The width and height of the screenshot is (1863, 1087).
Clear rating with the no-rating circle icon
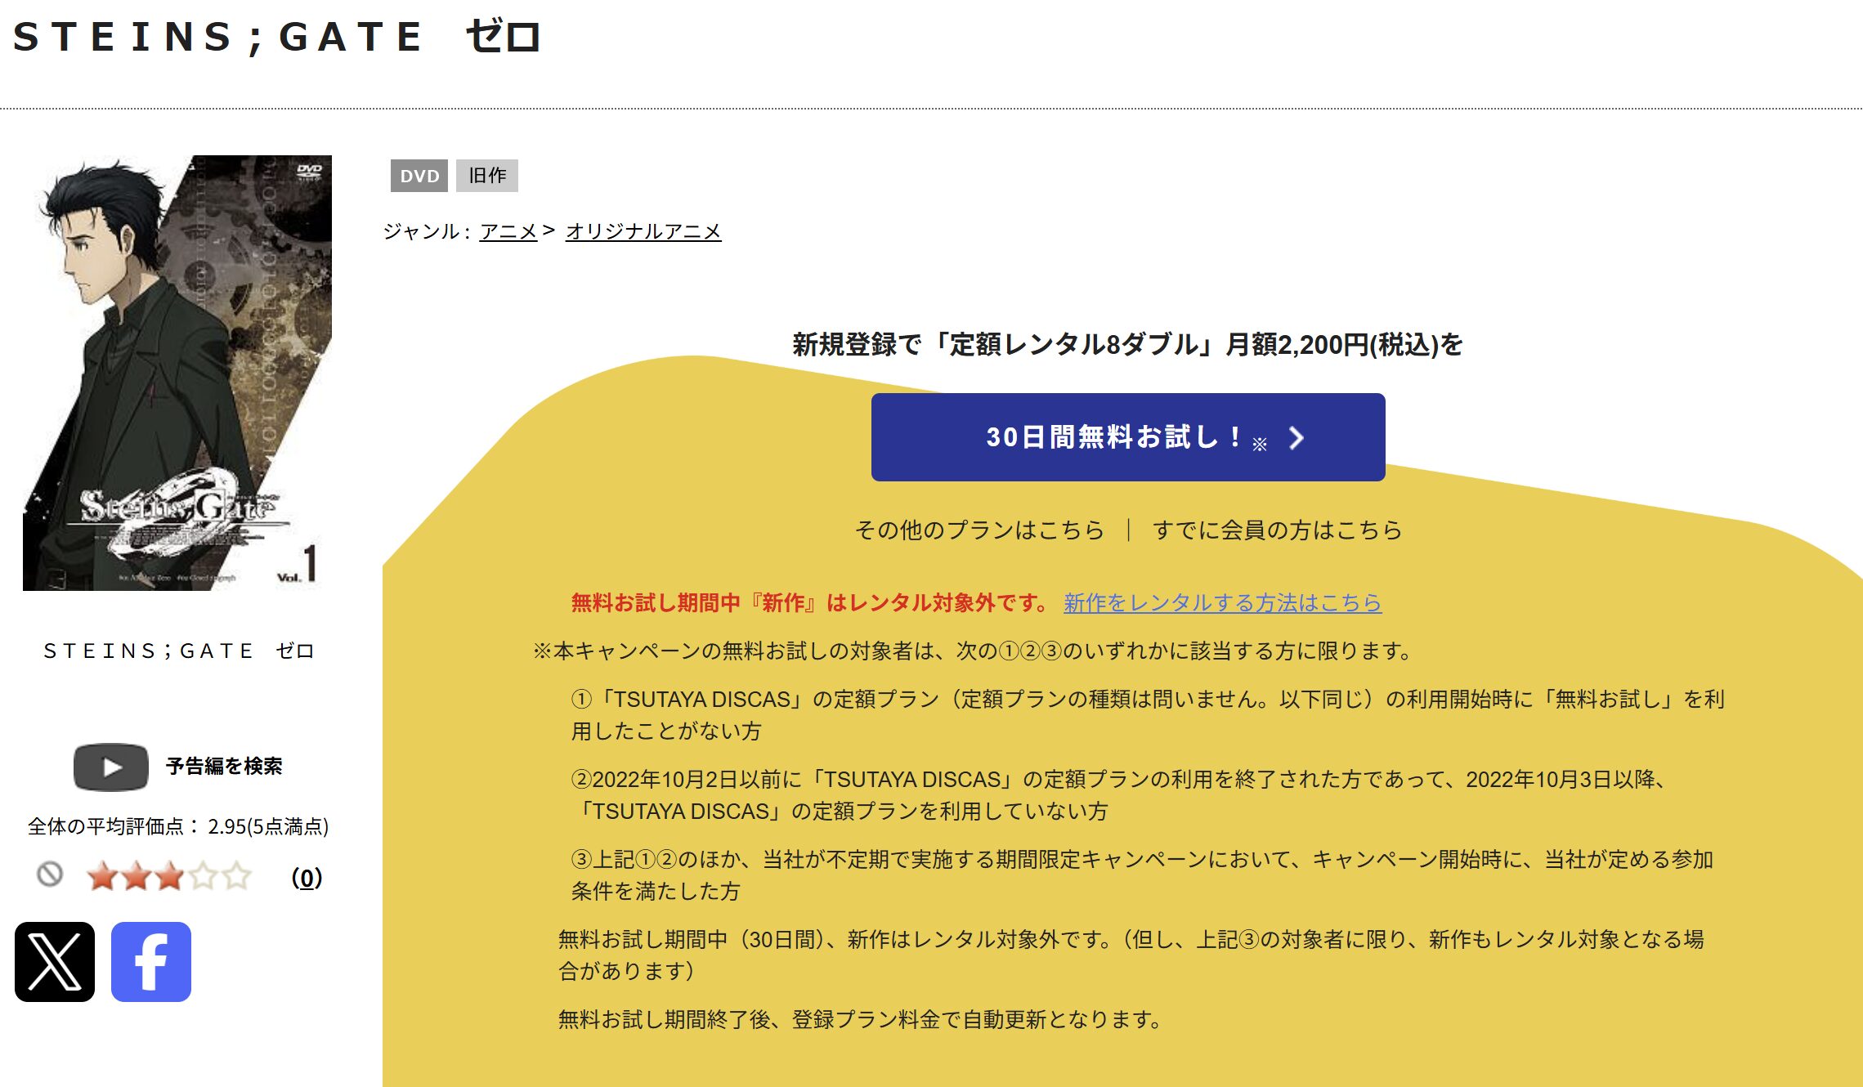point(50,875)
